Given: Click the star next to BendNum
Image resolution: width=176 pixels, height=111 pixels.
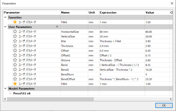Looking at the screenshot, I should pyautogui.click(x=15, y=74).
